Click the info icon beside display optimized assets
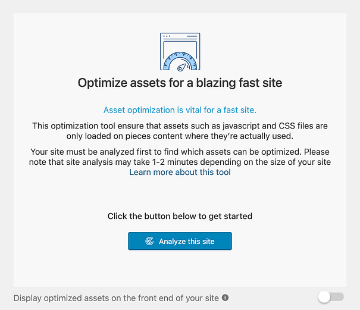 (x=226, y=298)
